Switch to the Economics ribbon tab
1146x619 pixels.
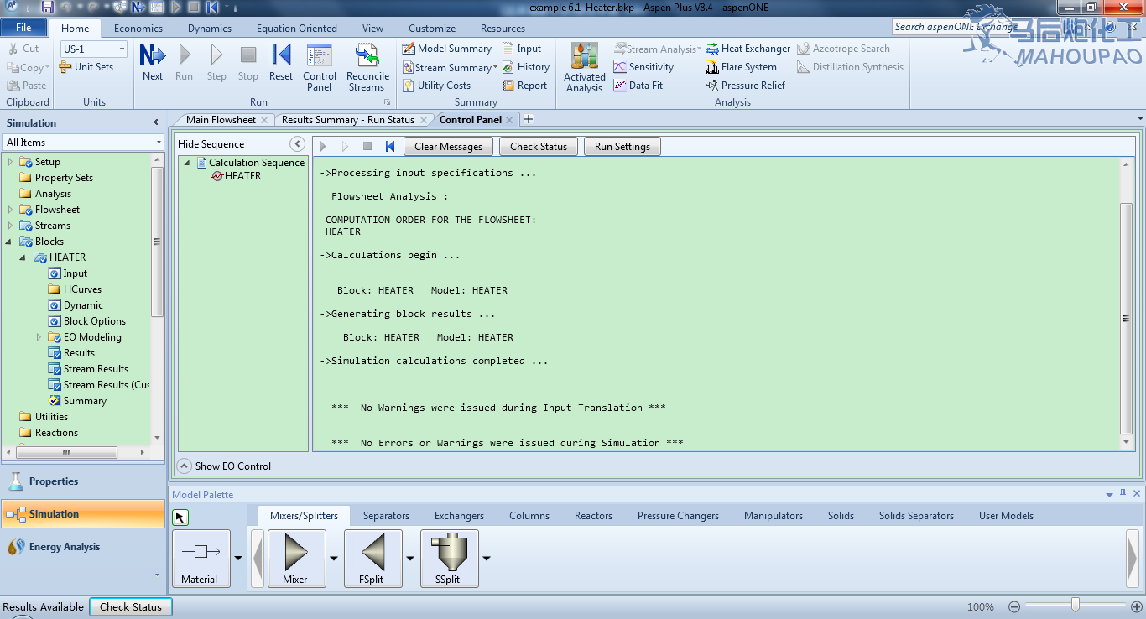coord(138,28)
